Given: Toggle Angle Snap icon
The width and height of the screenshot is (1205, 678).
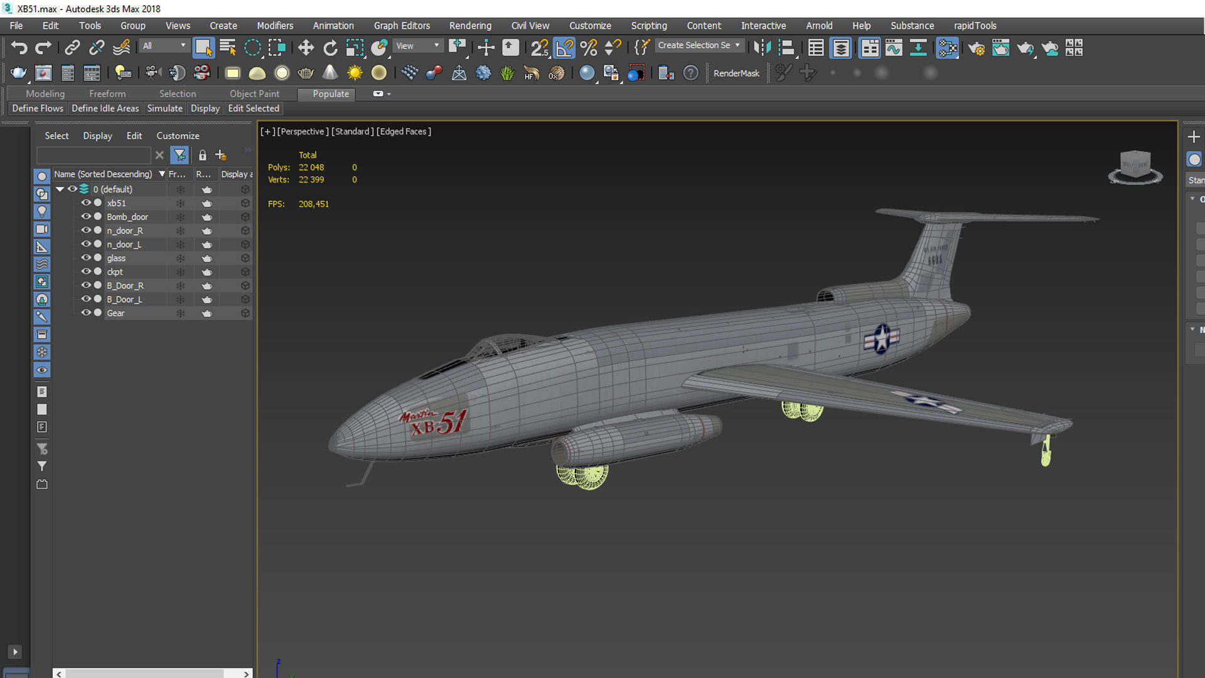Looking at the screenshot, I should tap(564, 48).
